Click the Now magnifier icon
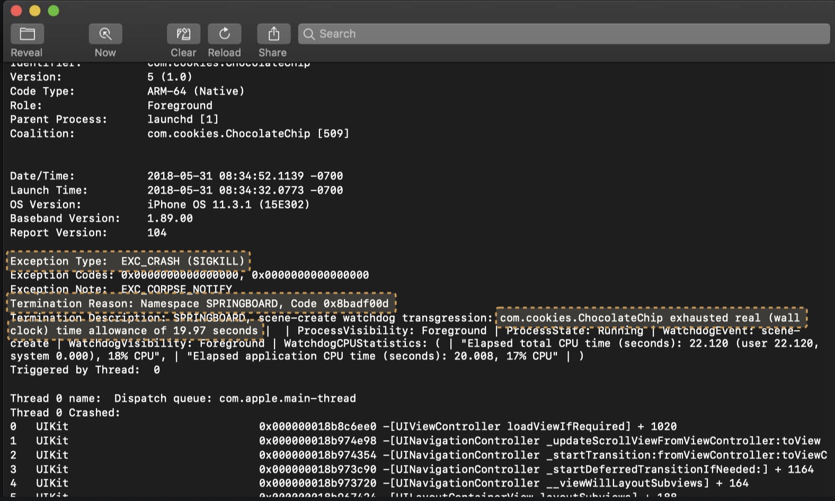 tap(105, 34)
